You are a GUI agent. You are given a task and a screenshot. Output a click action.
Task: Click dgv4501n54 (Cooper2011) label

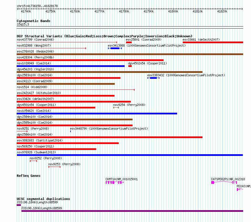point(36,105)
